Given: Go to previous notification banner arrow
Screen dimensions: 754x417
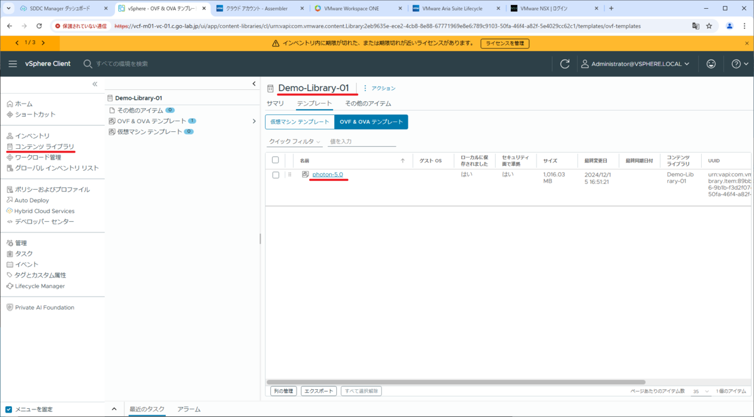Looking at the screenshot, I should [x=16, y=43].
